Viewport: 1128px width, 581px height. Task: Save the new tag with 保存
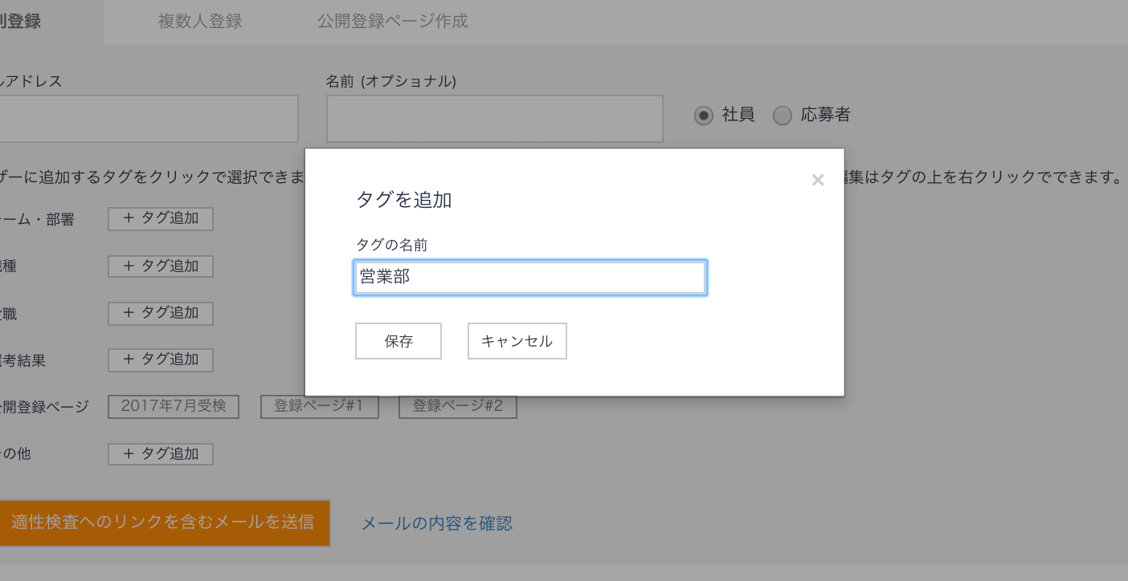click(398, 340)
